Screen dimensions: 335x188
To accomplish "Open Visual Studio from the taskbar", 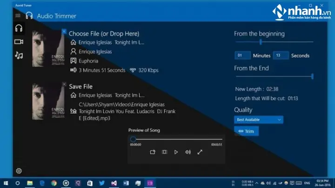I will 114,183.
